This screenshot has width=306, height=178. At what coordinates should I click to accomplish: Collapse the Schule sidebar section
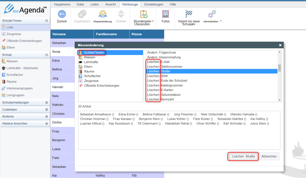(47, 55)
